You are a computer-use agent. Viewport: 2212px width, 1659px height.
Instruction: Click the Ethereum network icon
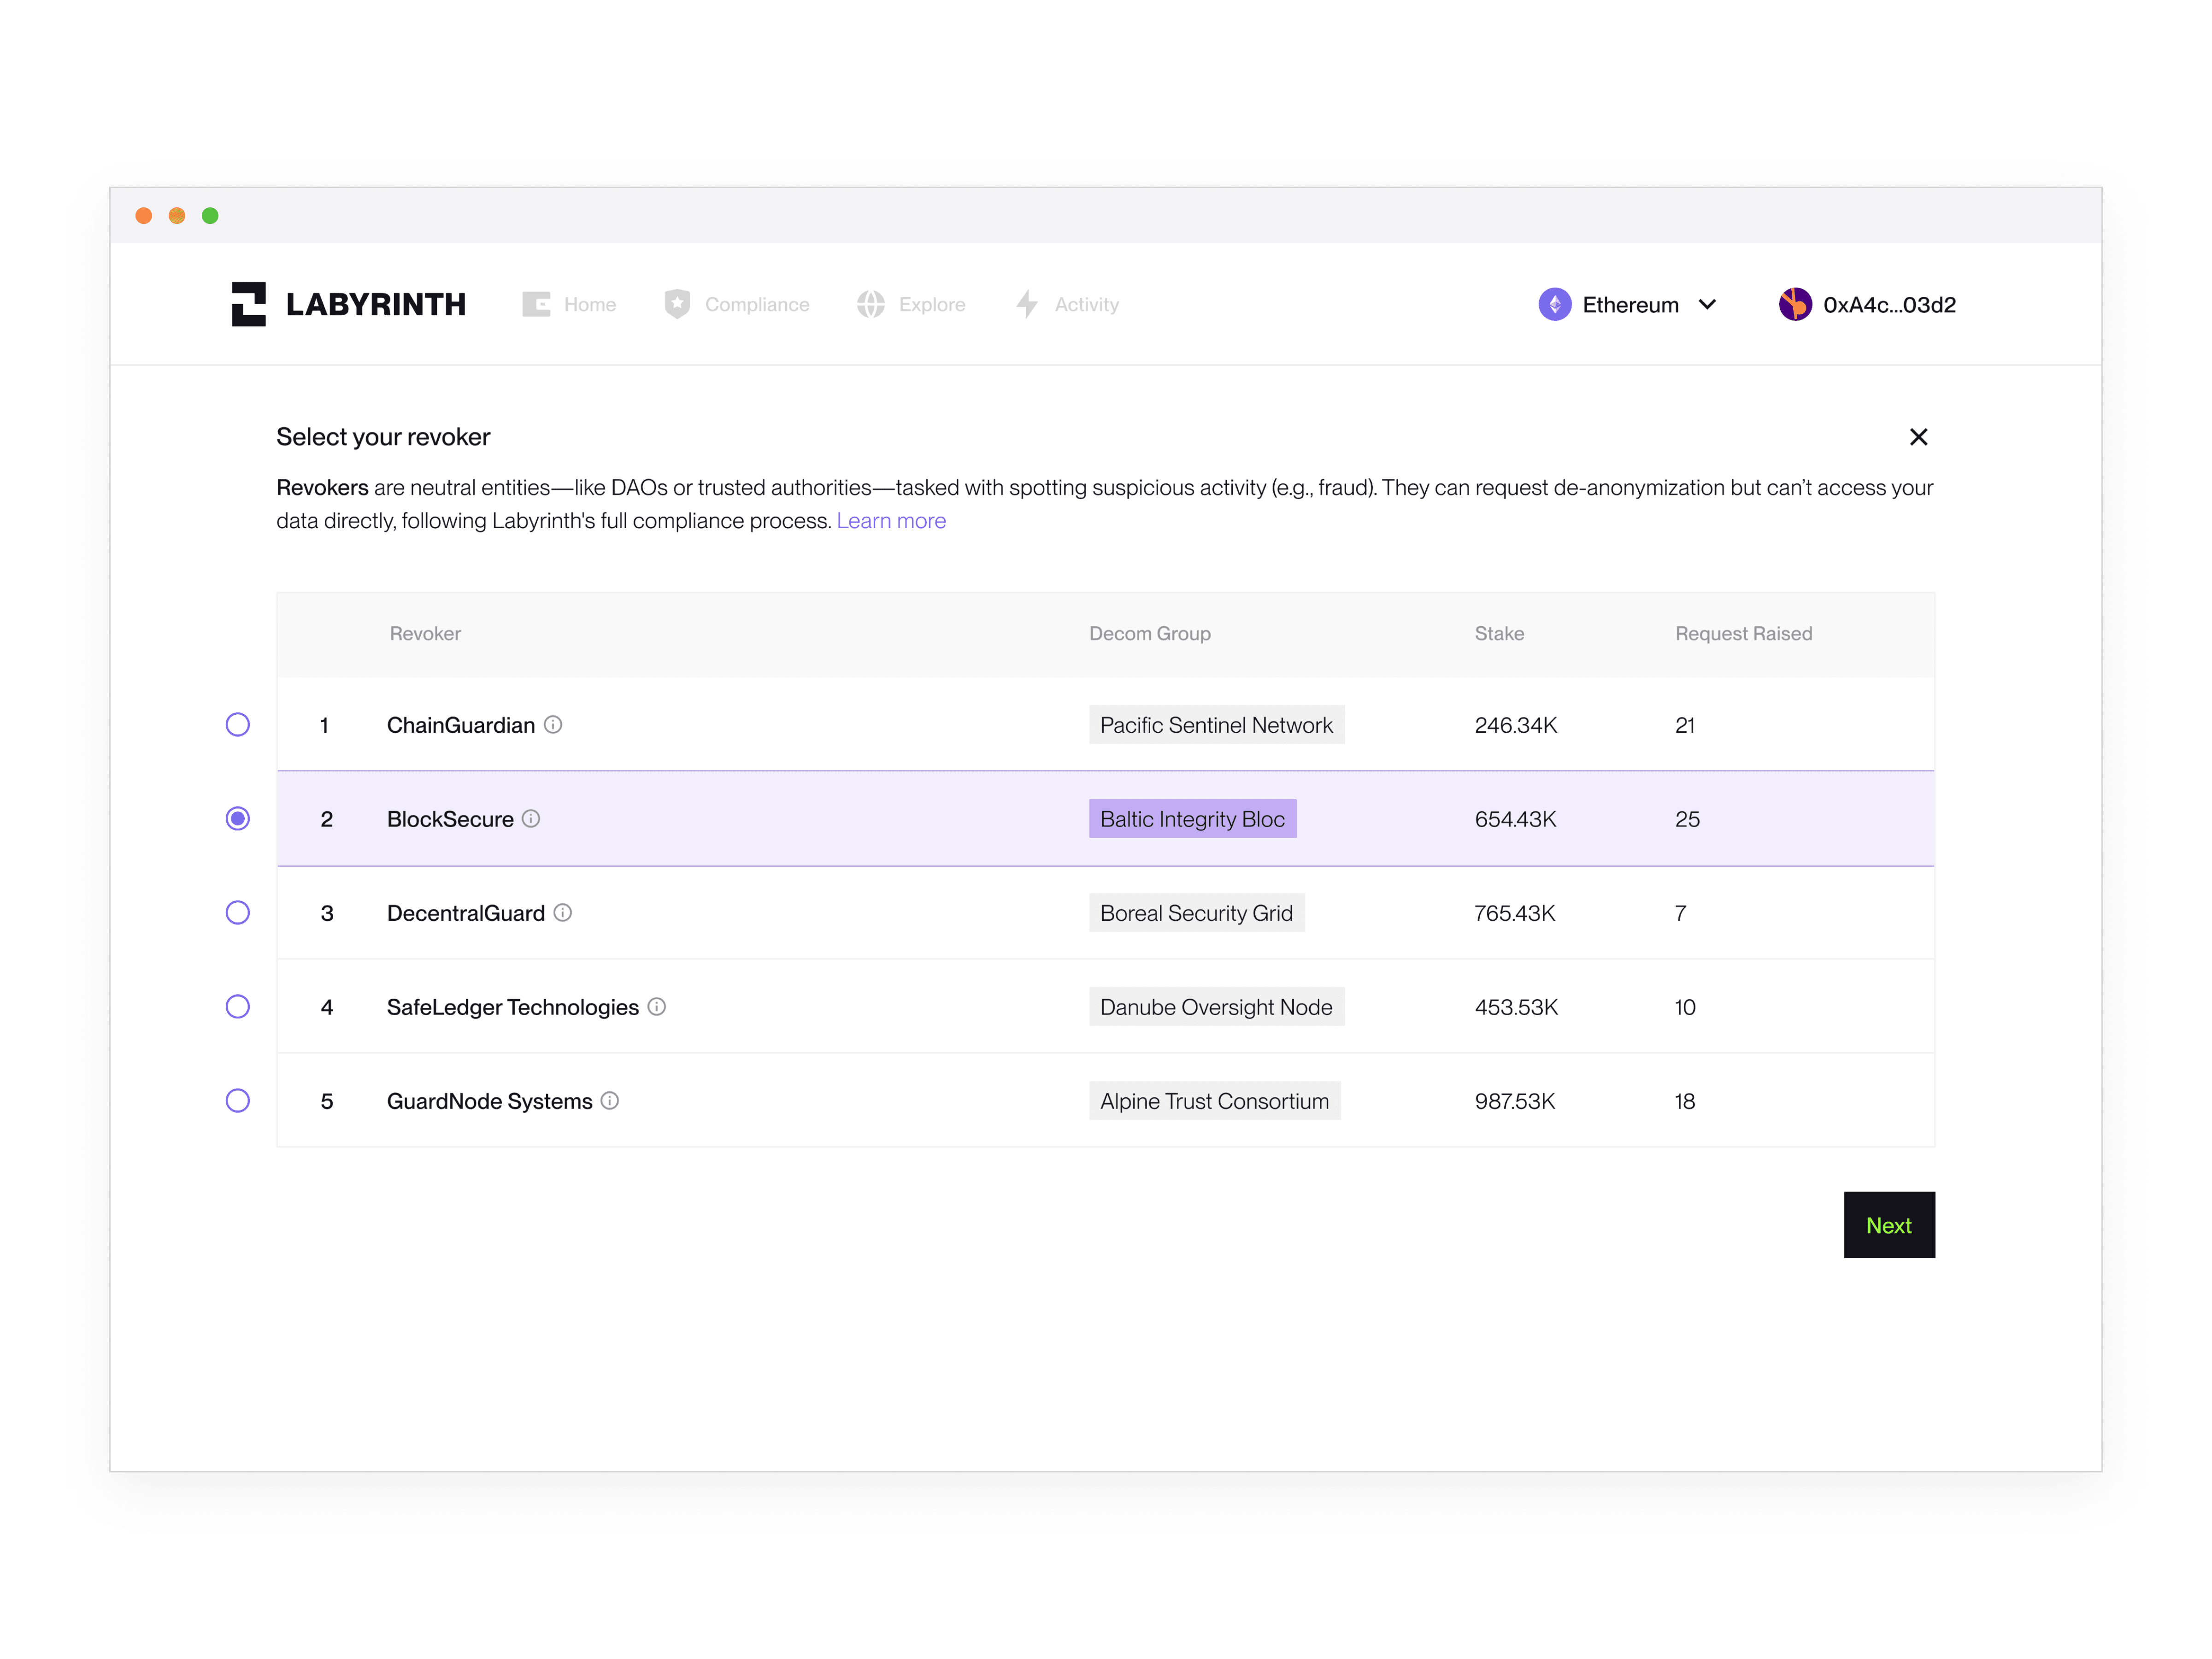click(1554, 304)
